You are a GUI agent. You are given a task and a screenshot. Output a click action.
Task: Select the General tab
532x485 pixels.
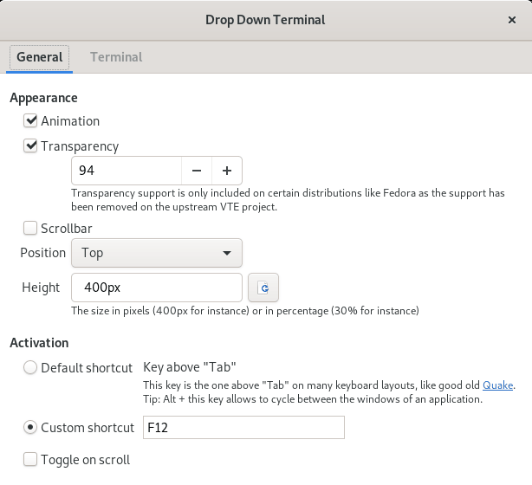(40, 57)
